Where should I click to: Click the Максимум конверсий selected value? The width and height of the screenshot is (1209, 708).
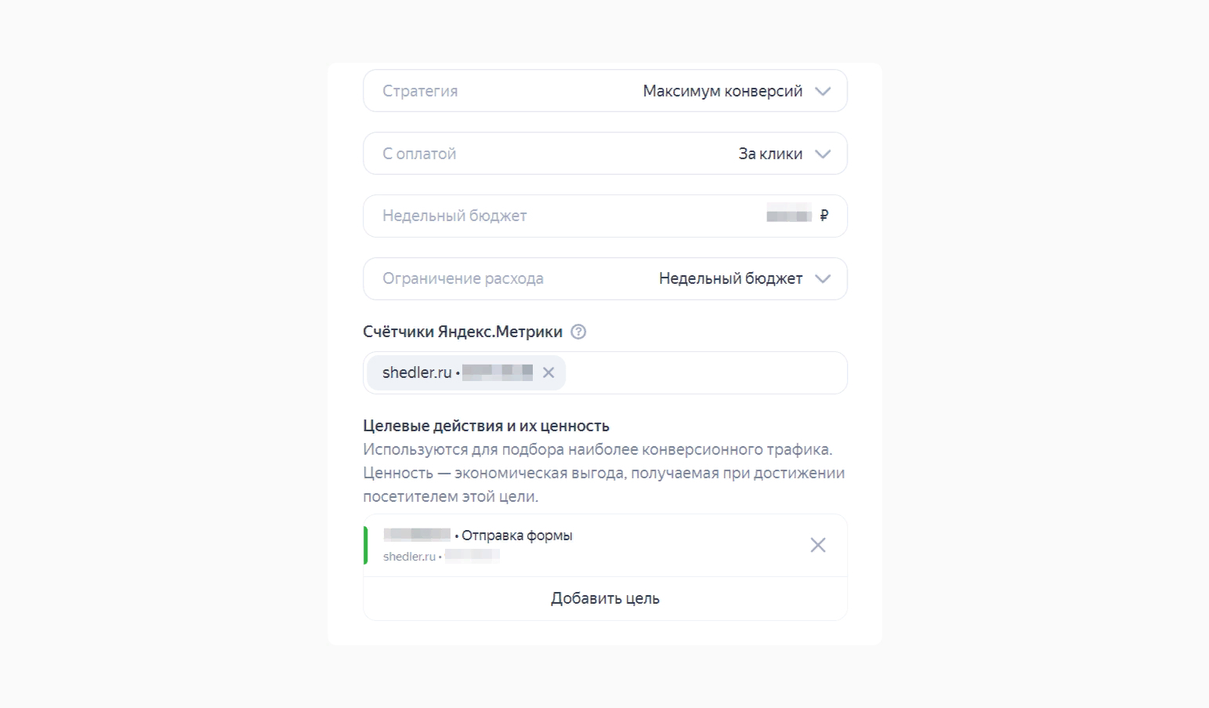click(x=722, y=91)
